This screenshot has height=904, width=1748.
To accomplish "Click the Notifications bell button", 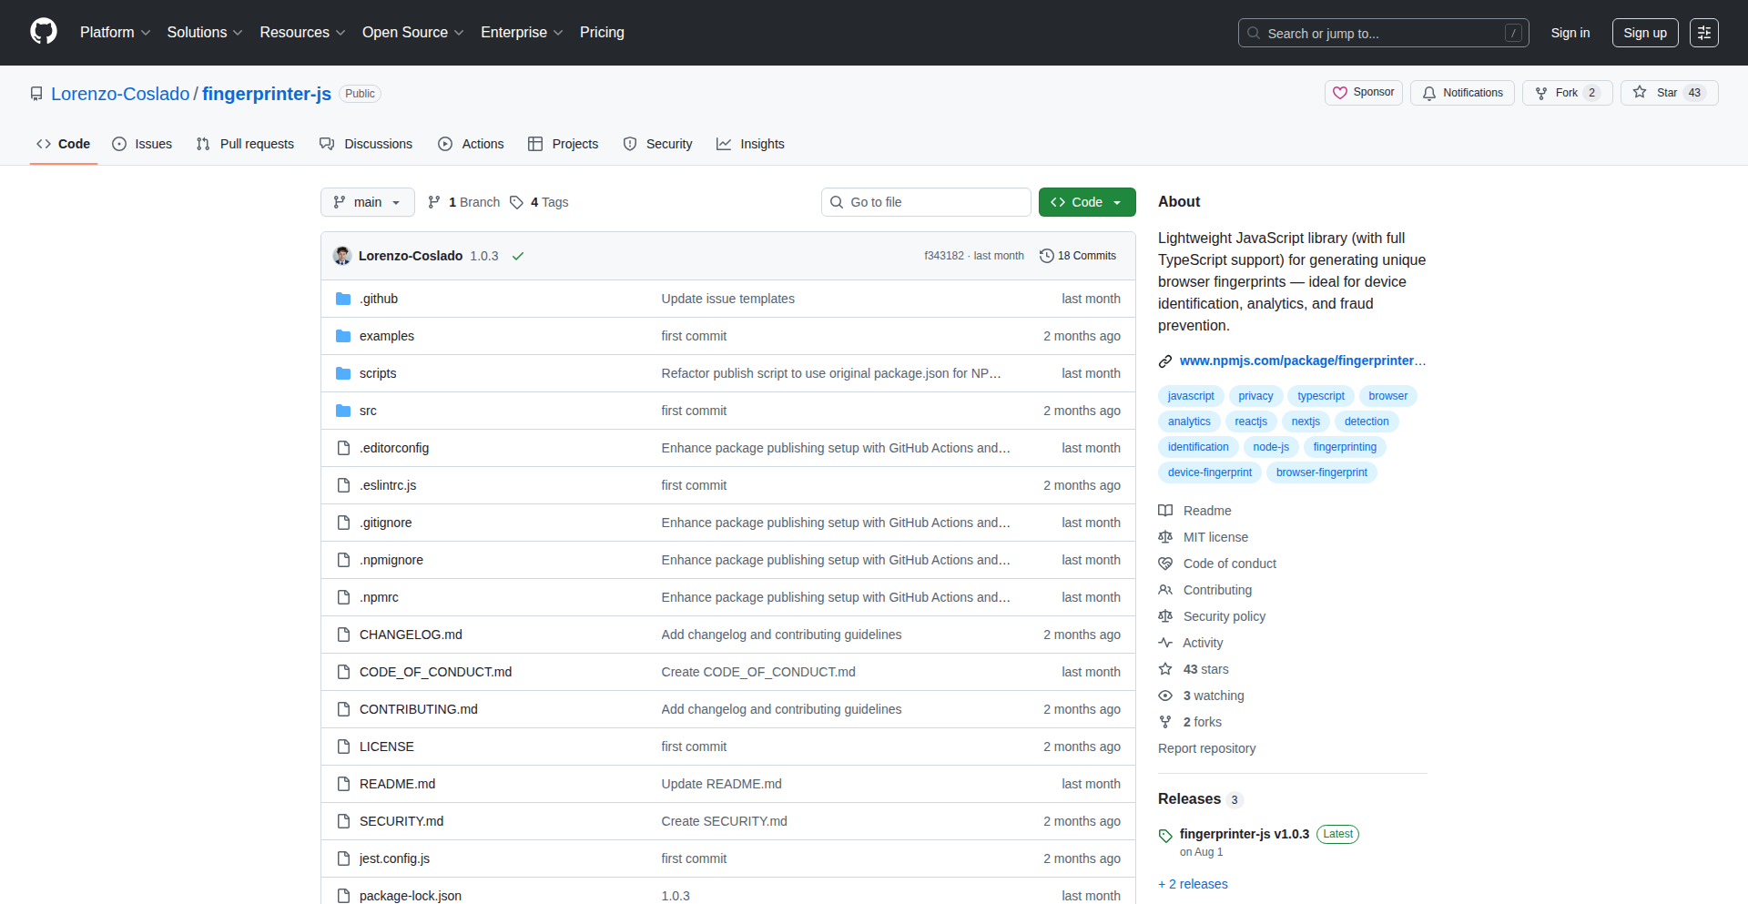I will tap(1462, 93).
